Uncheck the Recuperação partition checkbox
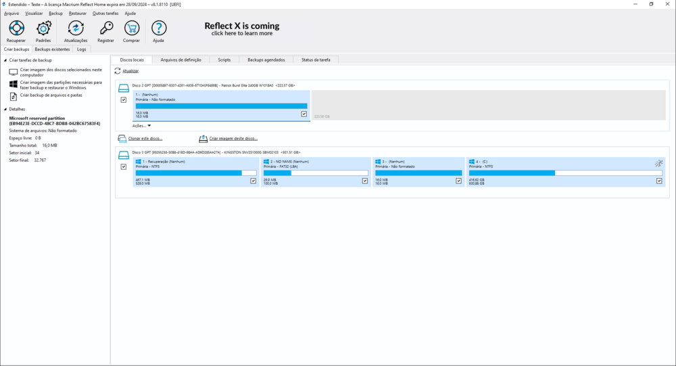676x366 pixels. point(253,181)
